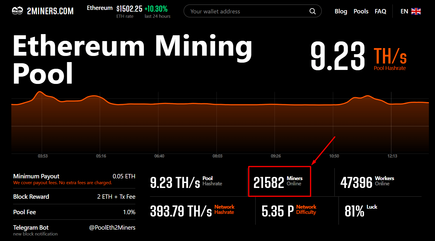Open the EN language selector
The height and width of the screenshot is (241, 435).
tap(404, 11)
